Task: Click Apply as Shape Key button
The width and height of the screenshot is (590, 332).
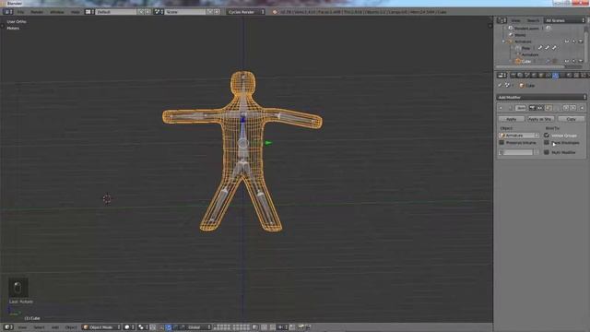Action: [540, 119]
